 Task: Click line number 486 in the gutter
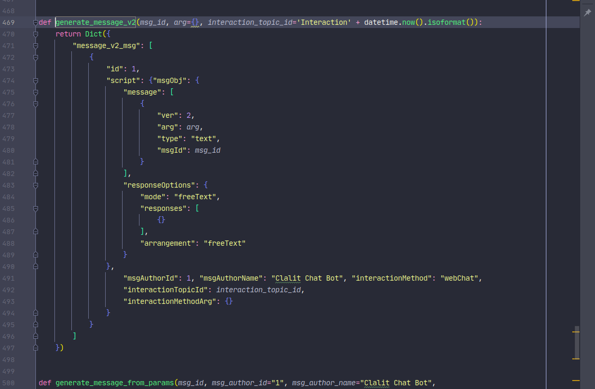tap(8, 220)
